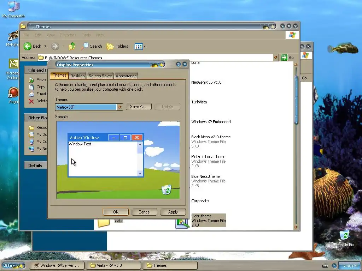Open My Network Places link
This screenshot has width=362, height=271.
point(37,149)
